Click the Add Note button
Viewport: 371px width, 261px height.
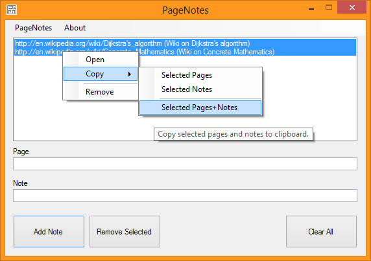coord(49,231)
